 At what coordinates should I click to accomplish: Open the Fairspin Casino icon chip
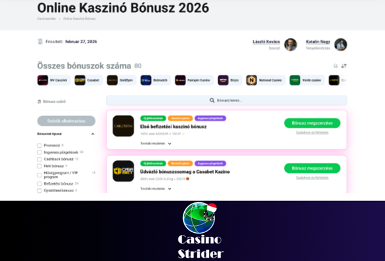(x=180, y=80)
